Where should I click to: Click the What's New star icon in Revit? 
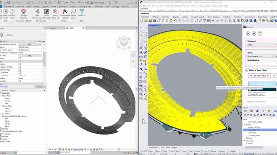point(6,14)
